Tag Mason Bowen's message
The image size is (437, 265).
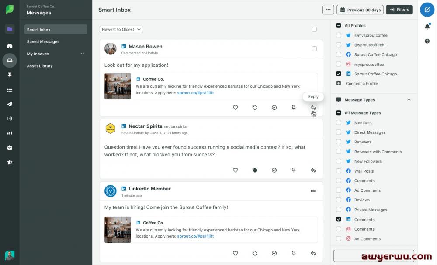(x=255, y=108)
